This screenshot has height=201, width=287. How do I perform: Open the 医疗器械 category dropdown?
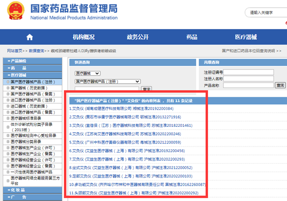click(x=88, y=73)
